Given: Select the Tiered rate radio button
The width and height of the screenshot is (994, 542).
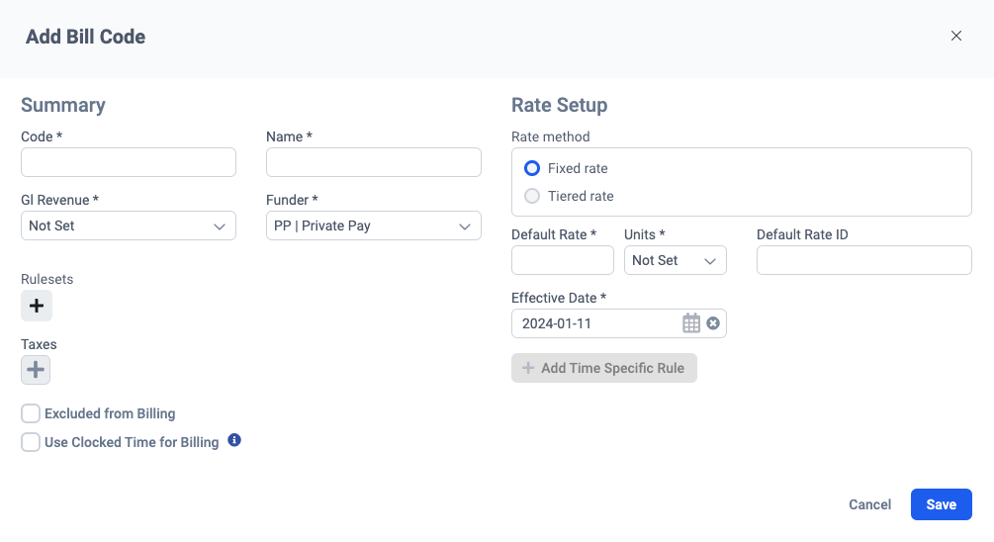Looking at the screenshot, I should [x=532, y=196].
